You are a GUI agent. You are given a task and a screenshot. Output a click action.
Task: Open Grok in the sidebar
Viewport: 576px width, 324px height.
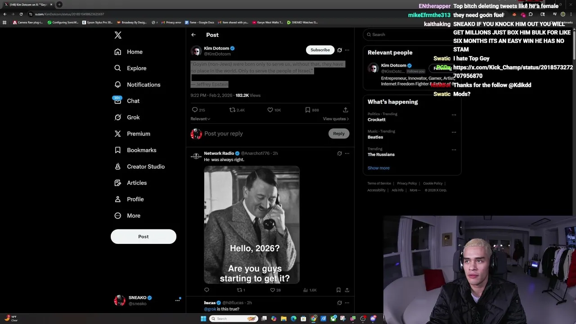tap(127, 117)
